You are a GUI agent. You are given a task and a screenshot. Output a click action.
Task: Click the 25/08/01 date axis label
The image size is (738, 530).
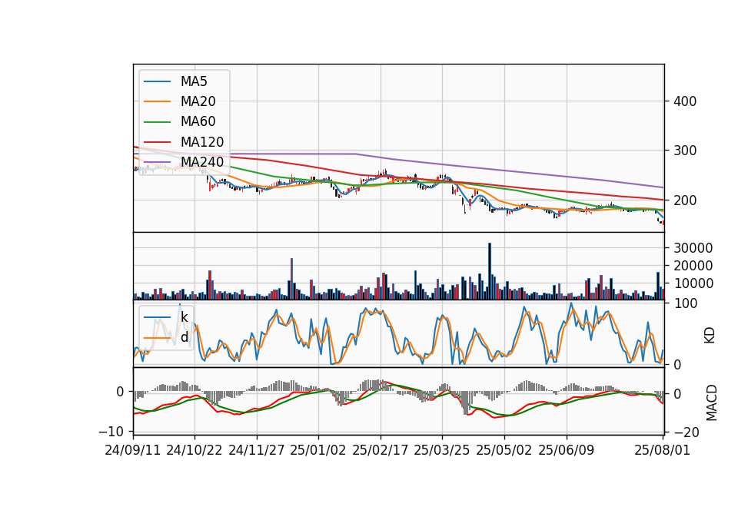(x=662, y=450)
